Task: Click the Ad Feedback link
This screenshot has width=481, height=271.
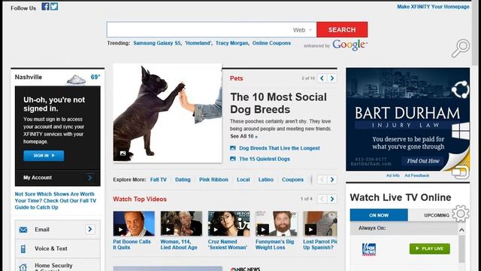Action: (417, 175)
